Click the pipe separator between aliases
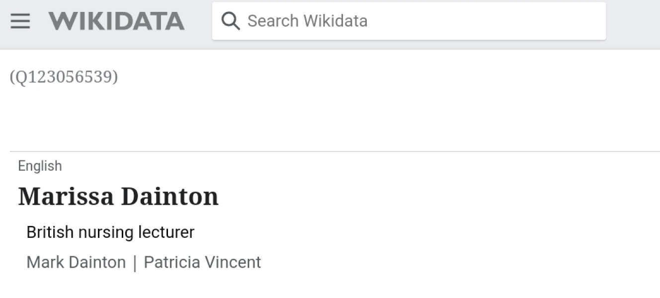 pyautogui.click(x=135, y=263)
